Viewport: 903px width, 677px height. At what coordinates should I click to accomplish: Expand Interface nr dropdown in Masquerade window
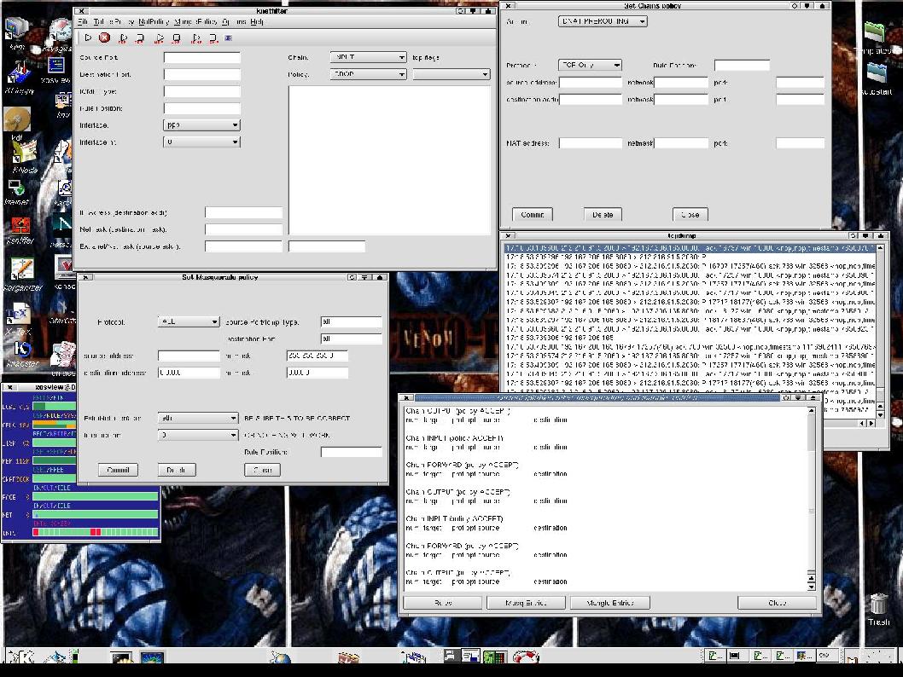pyautogui.click(x=197, y=435)
